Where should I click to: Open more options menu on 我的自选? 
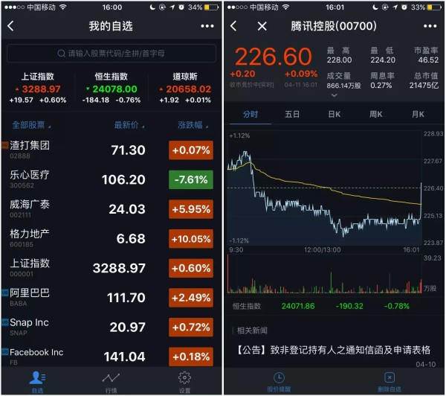(207, 26)
